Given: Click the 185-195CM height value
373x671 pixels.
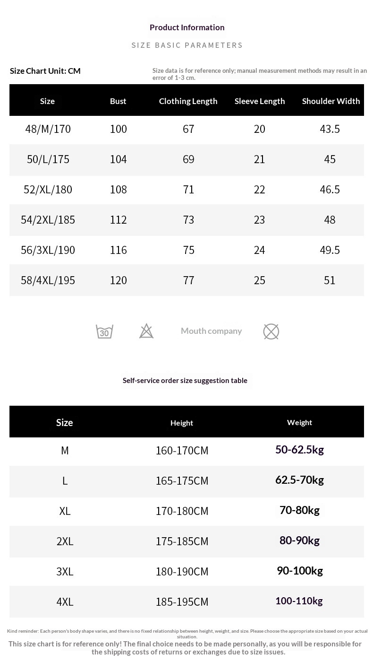Looking at the screenshot, I should 182,602.
